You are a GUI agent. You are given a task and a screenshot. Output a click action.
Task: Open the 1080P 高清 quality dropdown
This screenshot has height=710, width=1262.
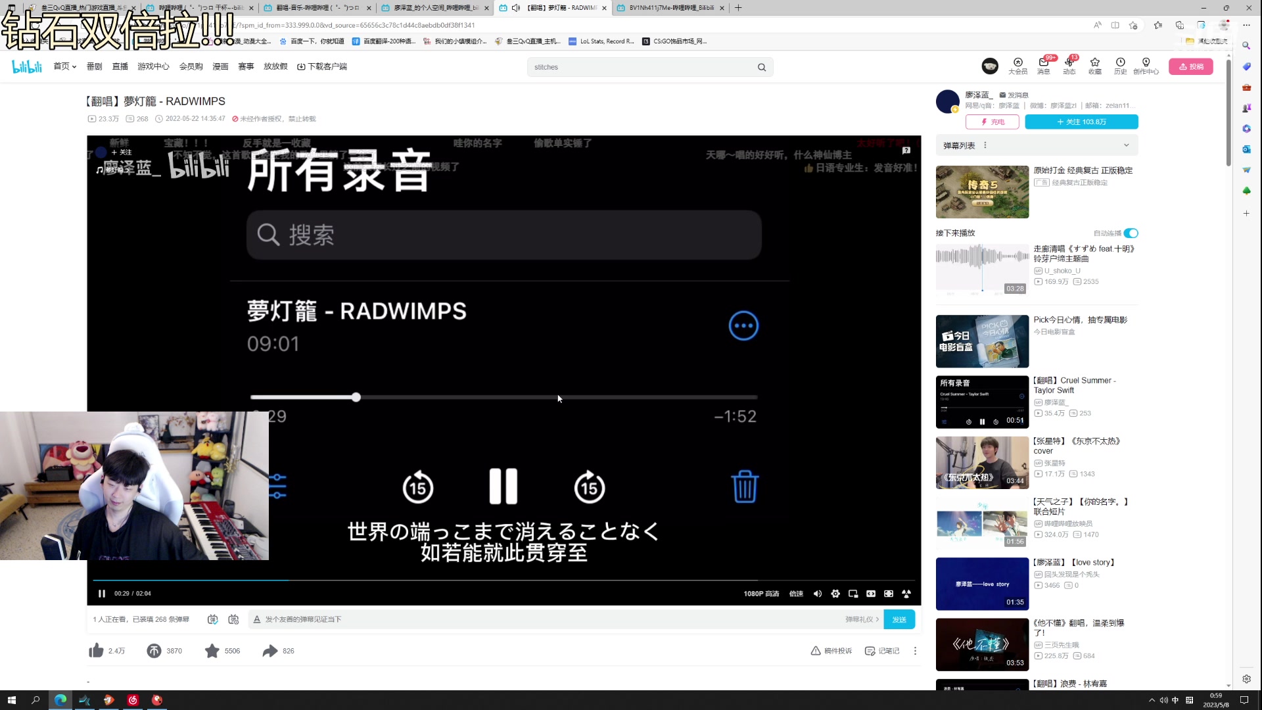tap(762, 593)
